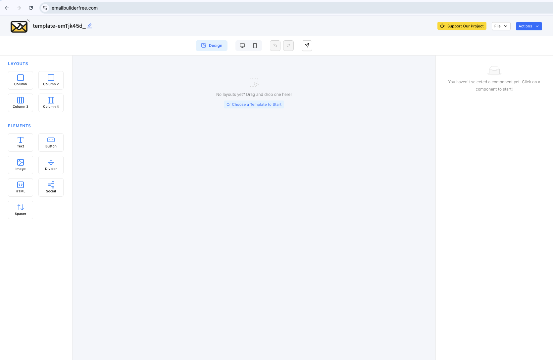The width and height of the screenshot is (553, 360).
Task: Switch to desktop preview mode
Action: click(242, 46)
